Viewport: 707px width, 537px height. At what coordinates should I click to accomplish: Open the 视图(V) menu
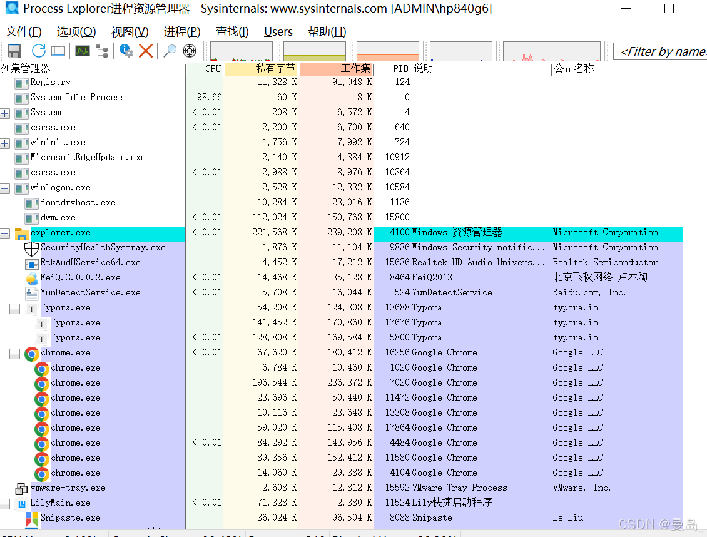coord(130,31)
